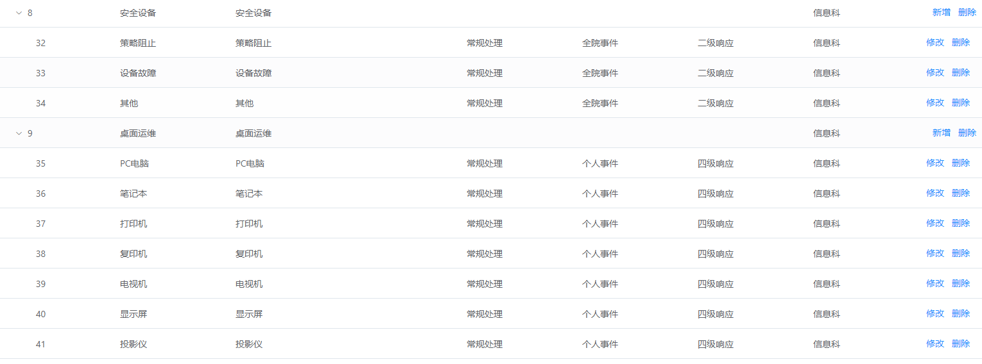Image resolution: width=982 pixels, height=364 pixels.
Task: Delete the 显示屏 entry
Action: click(960, 313)
